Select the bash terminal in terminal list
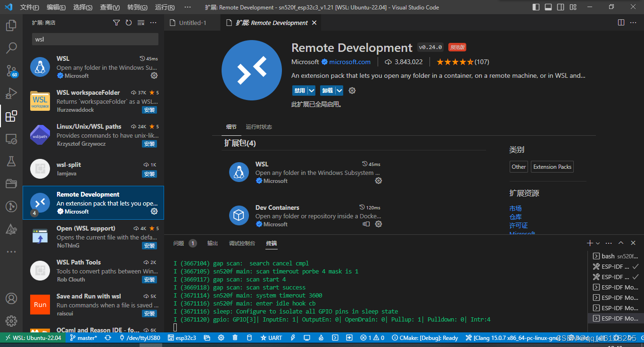This screenshot has width=644, height=347. point(616,256)
